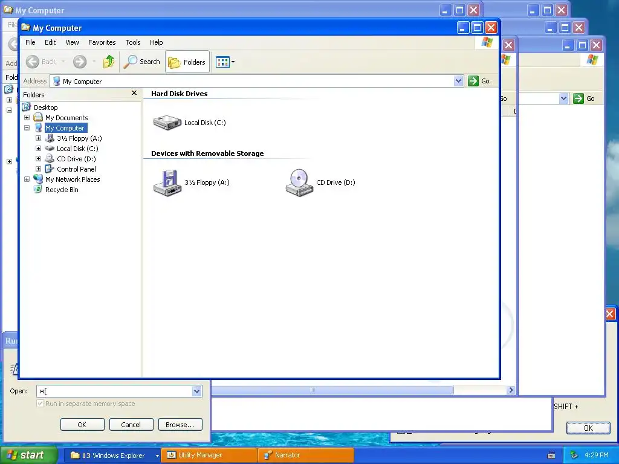
Task: Open address dropdown in background Explorer window
Action: (564, 98)
